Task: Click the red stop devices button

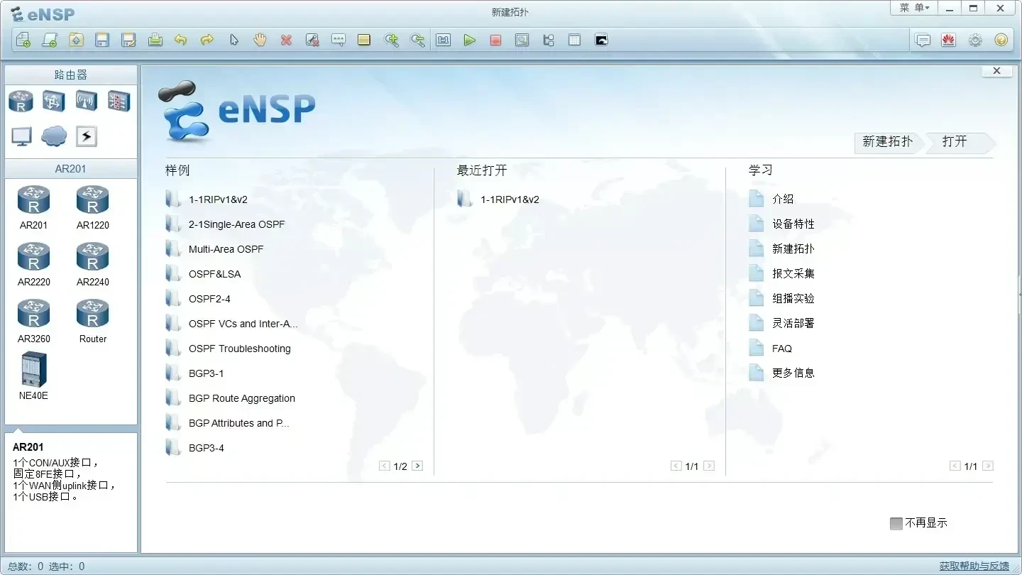Action: pos(495,40)
